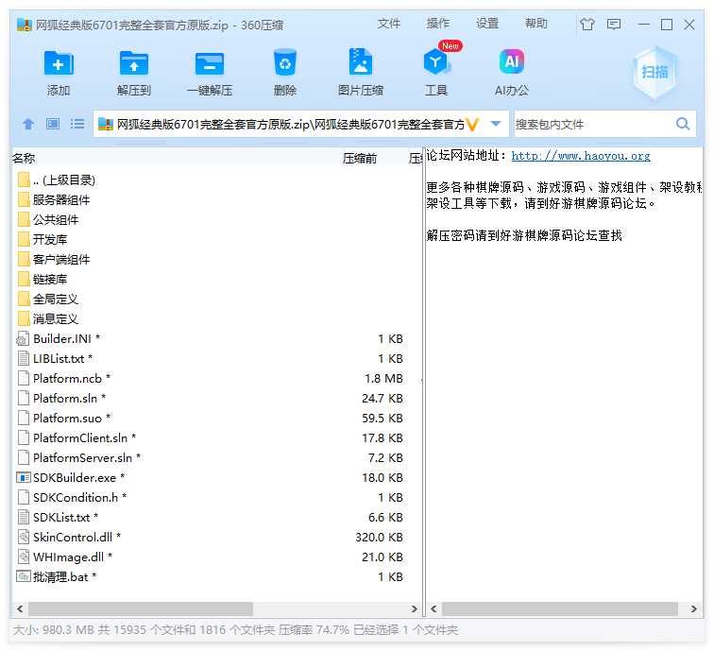Viewport: 714px width, 651px height.
Task: Click the 1.8 MB size of Platform.ncb
Action: 383,378
